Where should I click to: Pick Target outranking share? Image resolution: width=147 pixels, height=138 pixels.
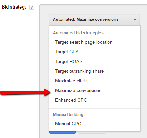[x=79, y=71]
